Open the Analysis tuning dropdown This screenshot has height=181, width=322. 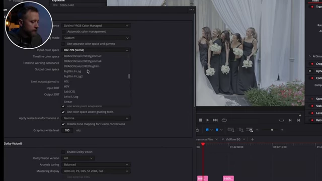point(96,164)
